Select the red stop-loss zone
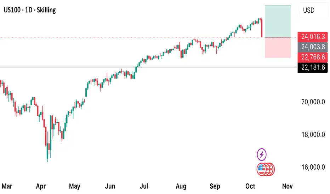Viewport: 330px width, 194px height. (278, 47)
